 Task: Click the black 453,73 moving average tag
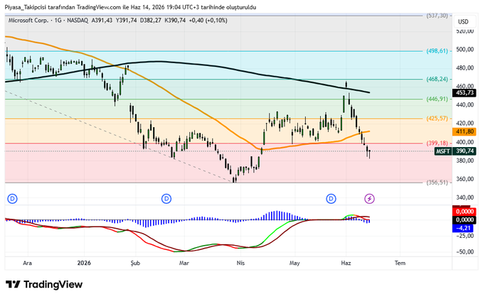[x=465, y=92]
